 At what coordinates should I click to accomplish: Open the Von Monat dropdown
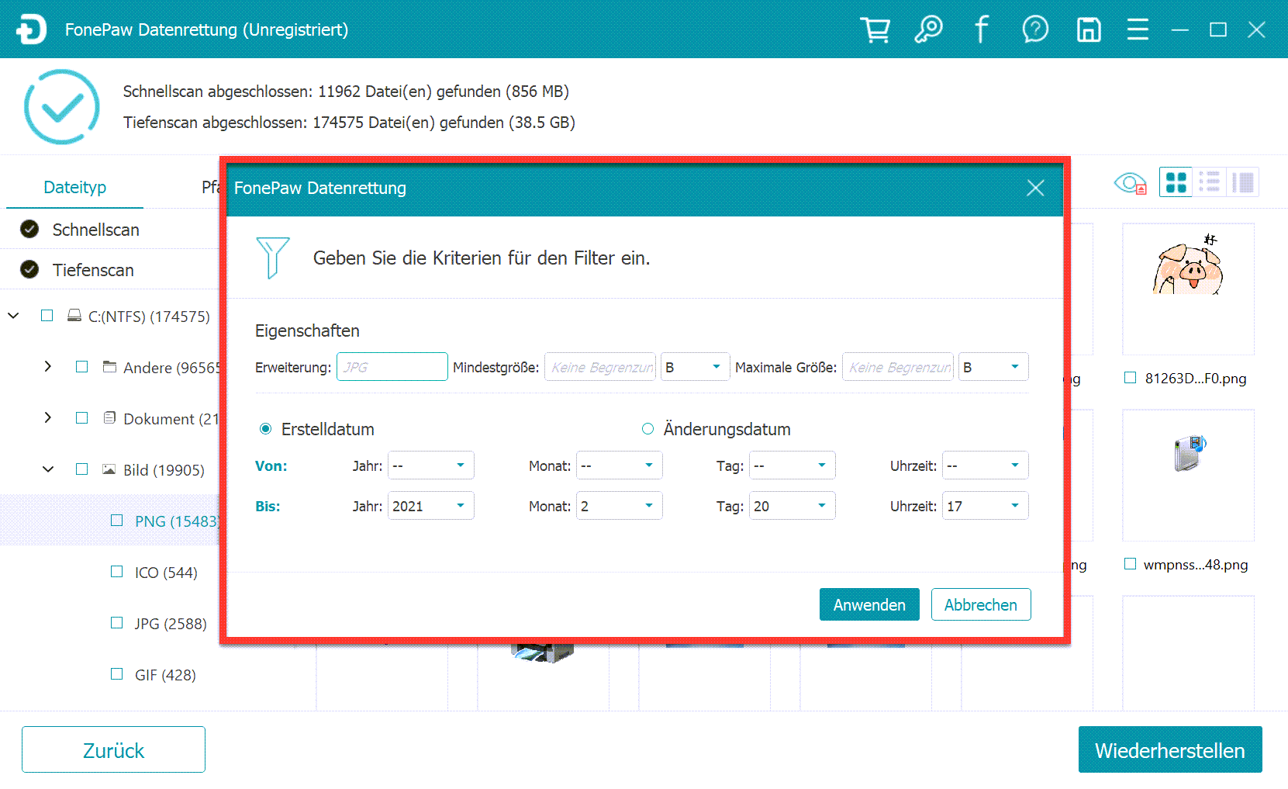point(619,465)
